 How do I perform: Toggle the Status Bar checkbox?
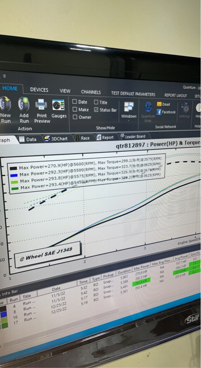pos(96,110)
